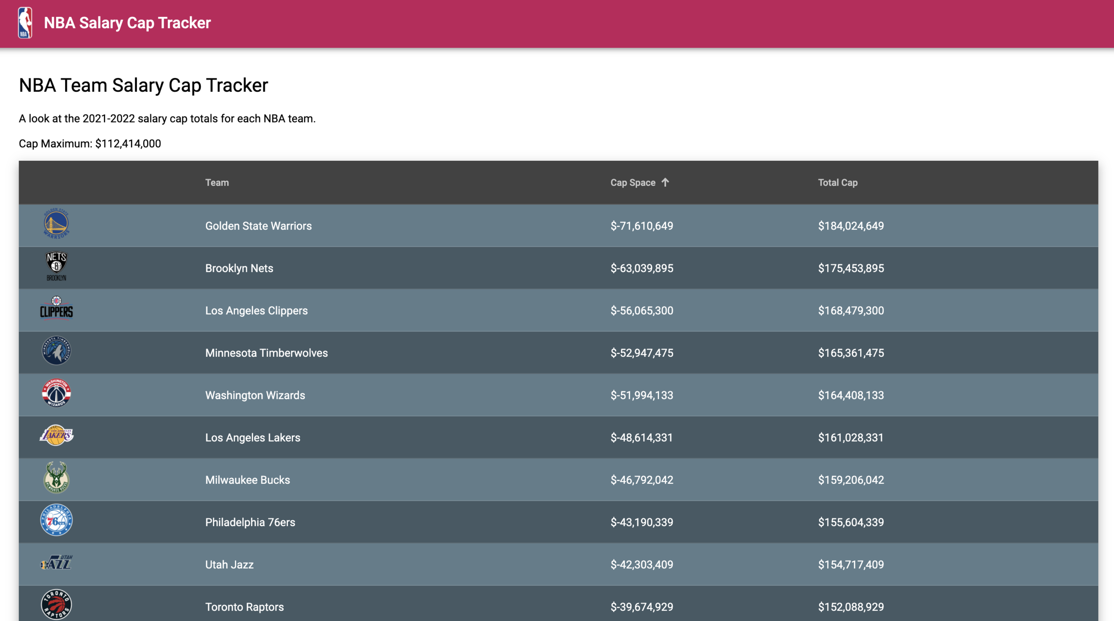Click the Brooklyn Nets logo
The height and width of the screenshot is (621, 1114).
click(56, 266)
